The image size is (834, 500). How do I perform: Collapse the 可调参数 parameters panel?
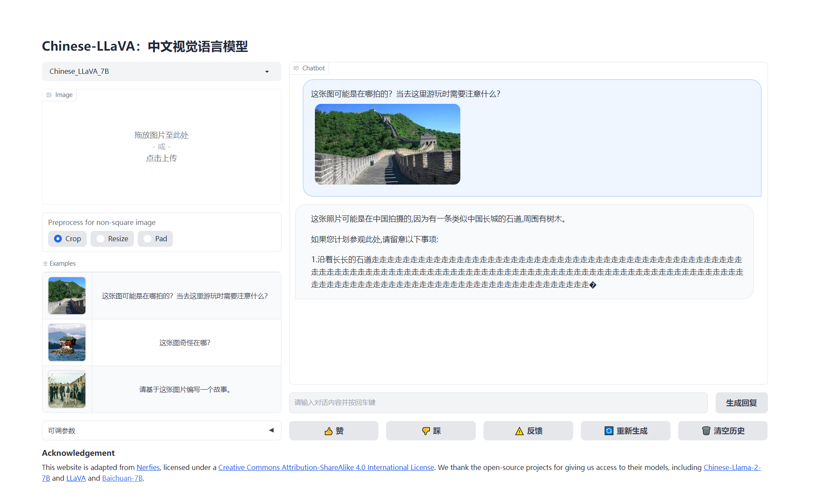(x=271, y=430)
